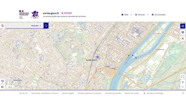Screen dimensions: 186x104
Task: Open Gestion des cookies link
Action: pos(132,93)
